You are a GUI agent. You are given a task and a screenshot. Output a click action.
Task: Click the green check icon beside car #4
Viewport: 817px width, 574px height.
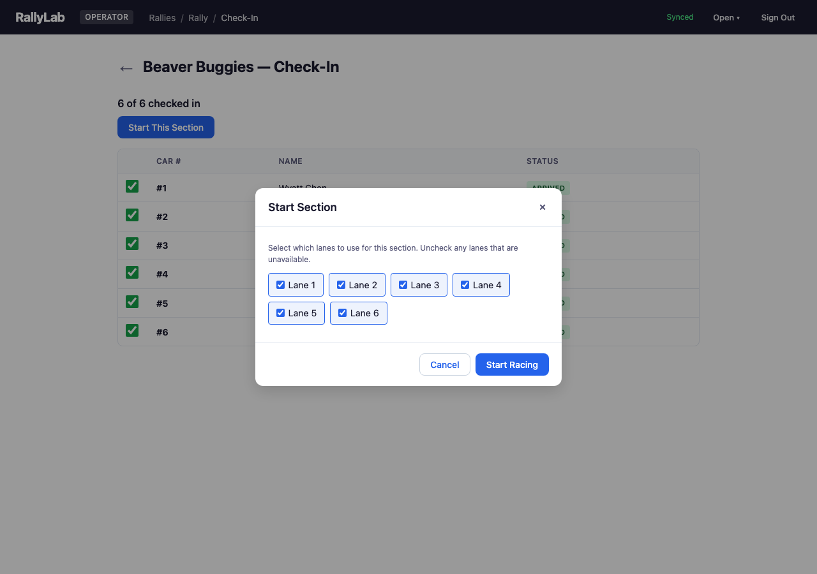click(x=131, y=272)
